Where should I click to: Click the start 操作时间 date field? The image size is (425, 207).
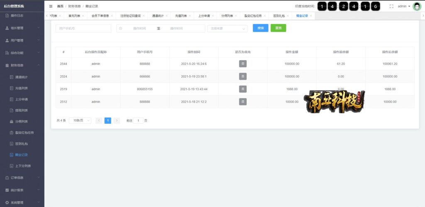[x=139, y=28]
